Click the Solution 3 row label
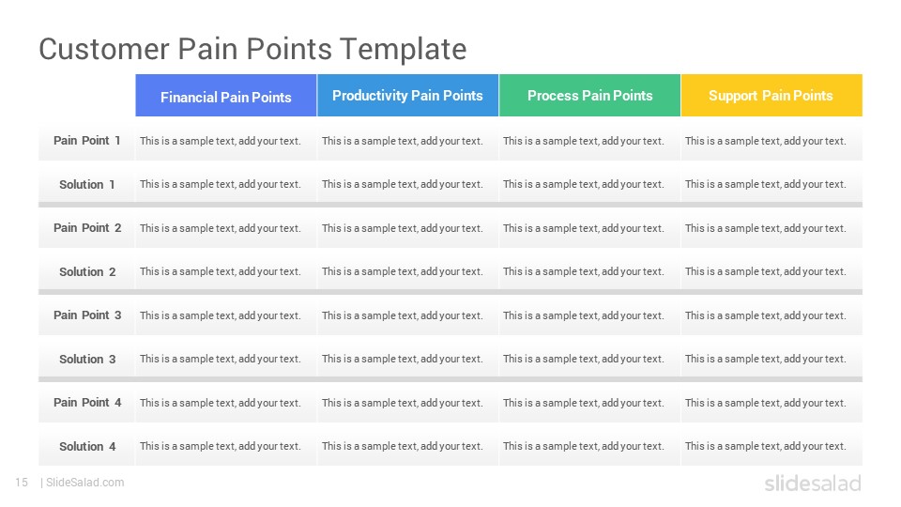Viewport: 901px width, 507px height. click(86, 360)
